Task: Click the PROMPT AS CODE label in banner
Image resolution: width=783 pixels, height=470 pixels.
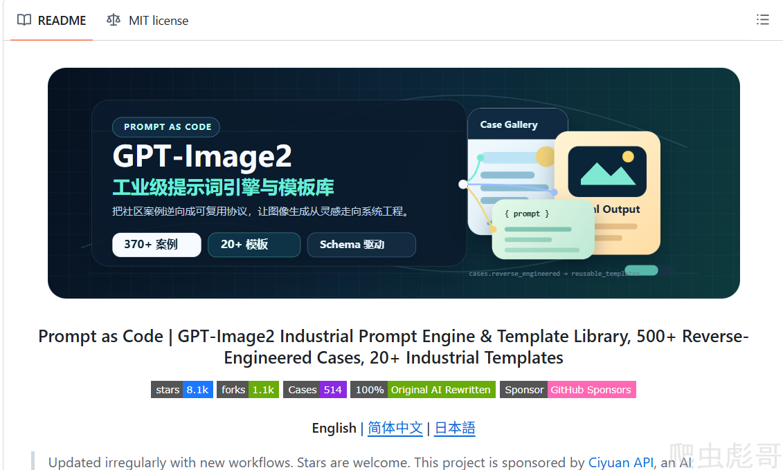Action: [x=166, y=127]
